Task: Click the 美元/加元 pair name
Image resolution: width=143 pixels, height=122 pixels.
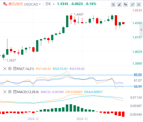Action: [x=16, y=4]
